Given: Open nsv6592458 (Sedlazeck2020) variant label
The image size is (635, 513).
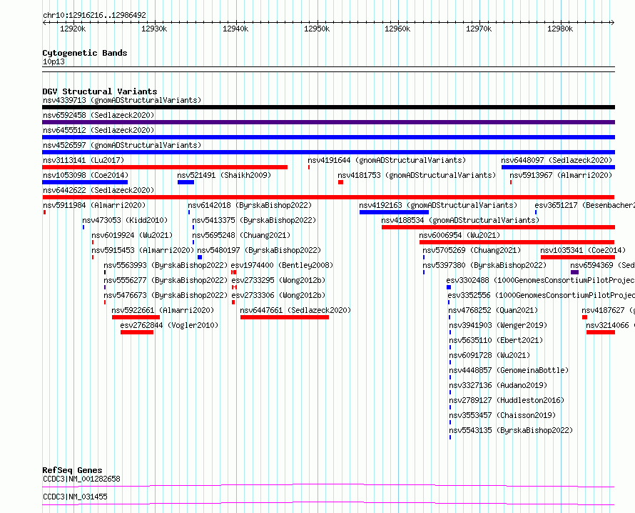Looking at the screenshot, I should coord(98,115).
